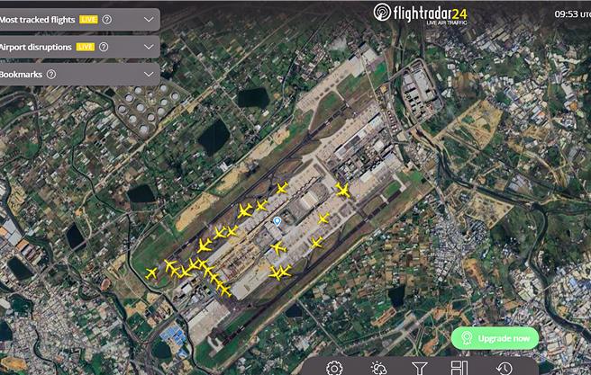Screen dimensions: 591x375
Task: Open the filter funnel icon
Action: 419,368
